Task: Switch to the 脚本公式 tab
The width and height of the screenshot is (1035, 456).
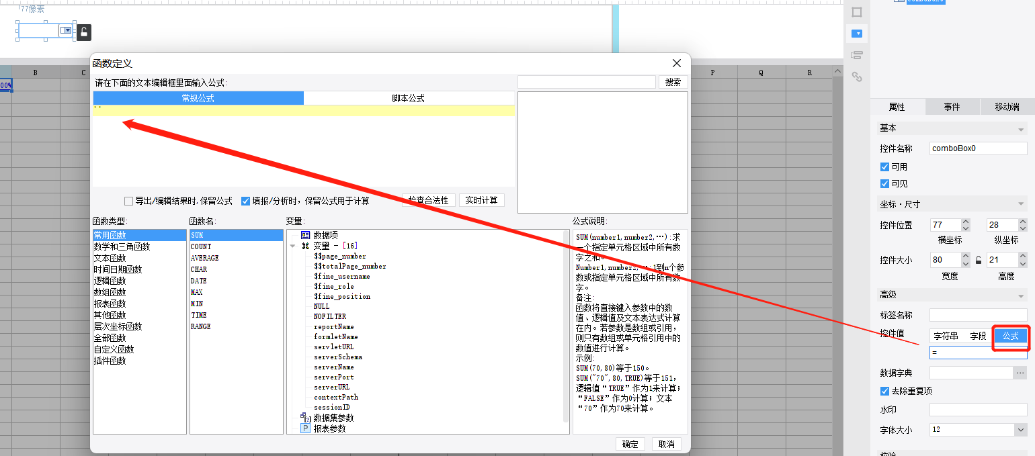Action: (x=409, y=98)
